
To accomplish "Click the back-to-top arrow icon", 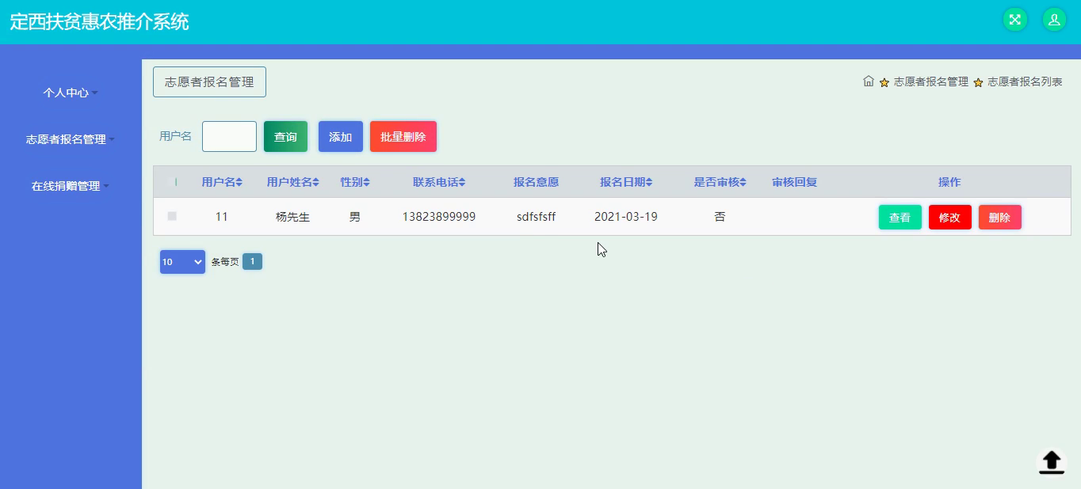I will pyautogui.click(x=1052, y=461).
